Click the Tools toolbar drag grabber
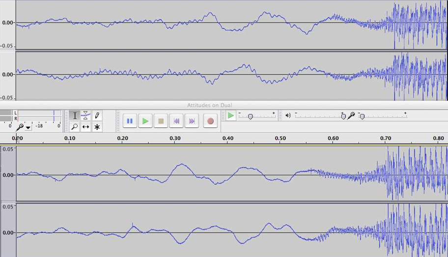 (66, 121)
